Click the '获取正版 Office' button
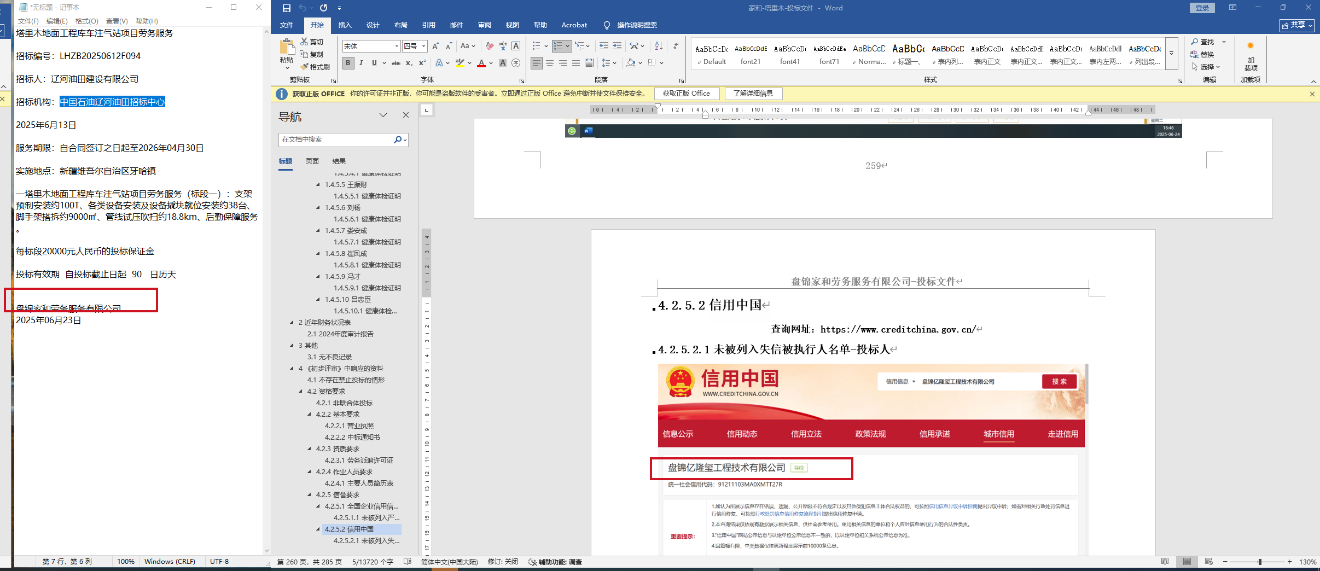 click(x=686, y=94)
